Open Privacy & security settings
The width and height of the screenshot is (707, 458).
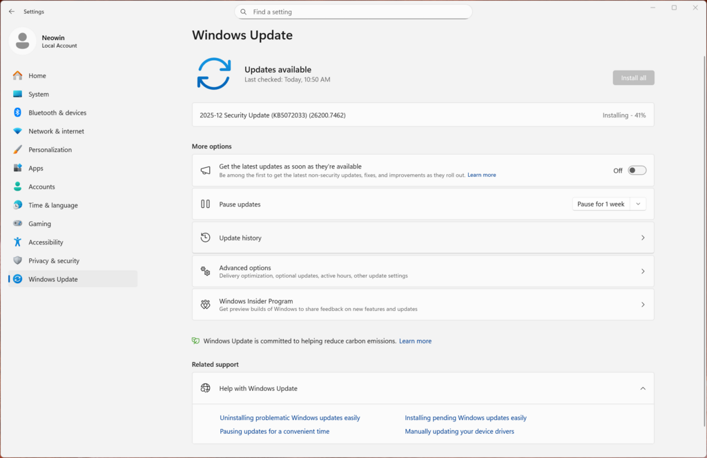coord(72,260)
